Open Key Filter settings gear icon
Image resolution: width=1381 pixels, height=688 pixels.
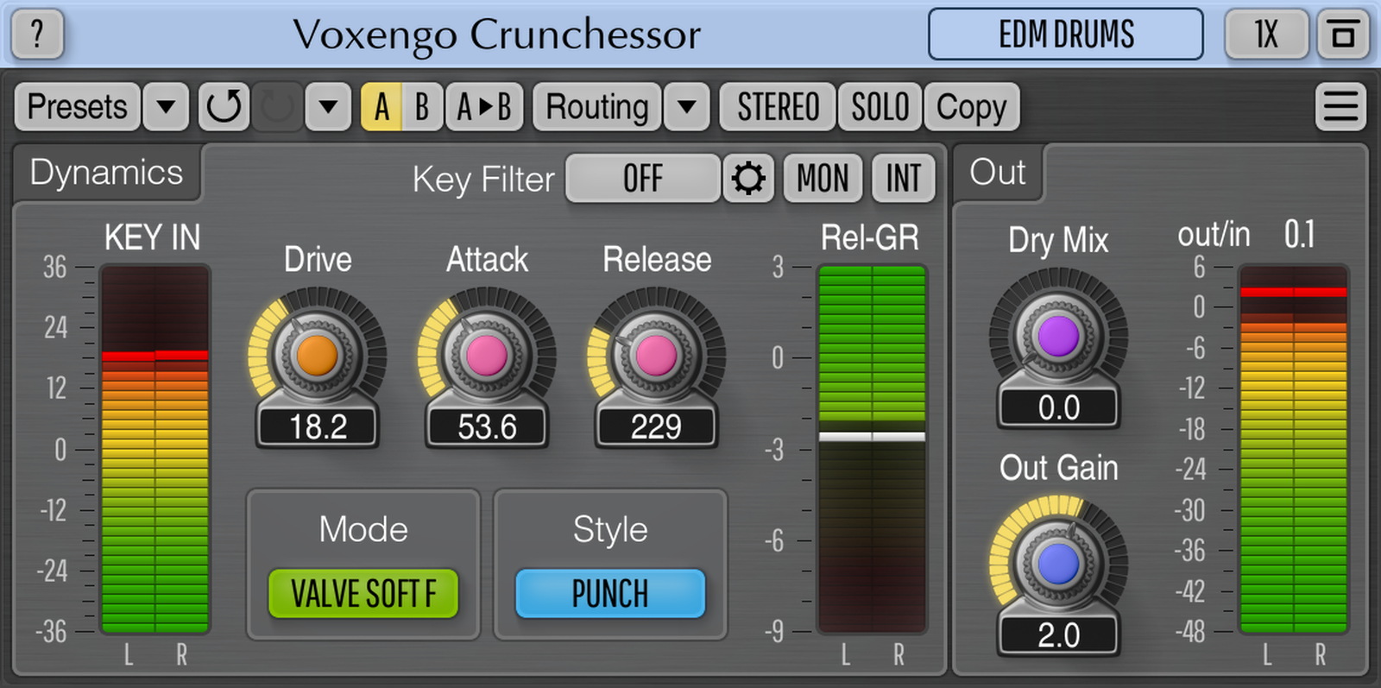[747, 179]
